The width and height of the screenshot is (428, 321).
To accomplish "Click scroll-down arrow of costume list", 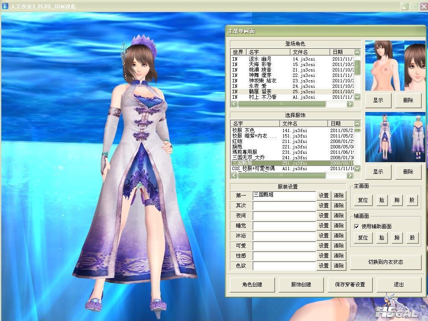I will [357, 168].
